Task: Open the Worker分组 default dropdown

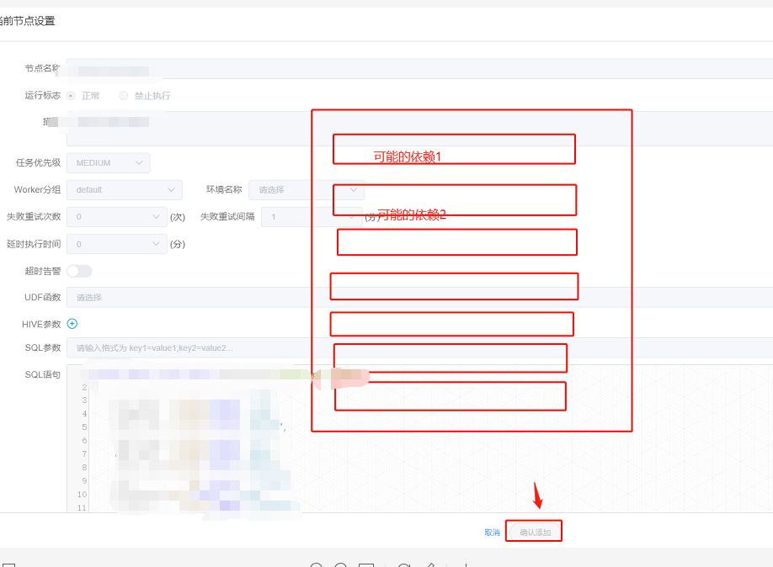Action: tap(124, 189)
